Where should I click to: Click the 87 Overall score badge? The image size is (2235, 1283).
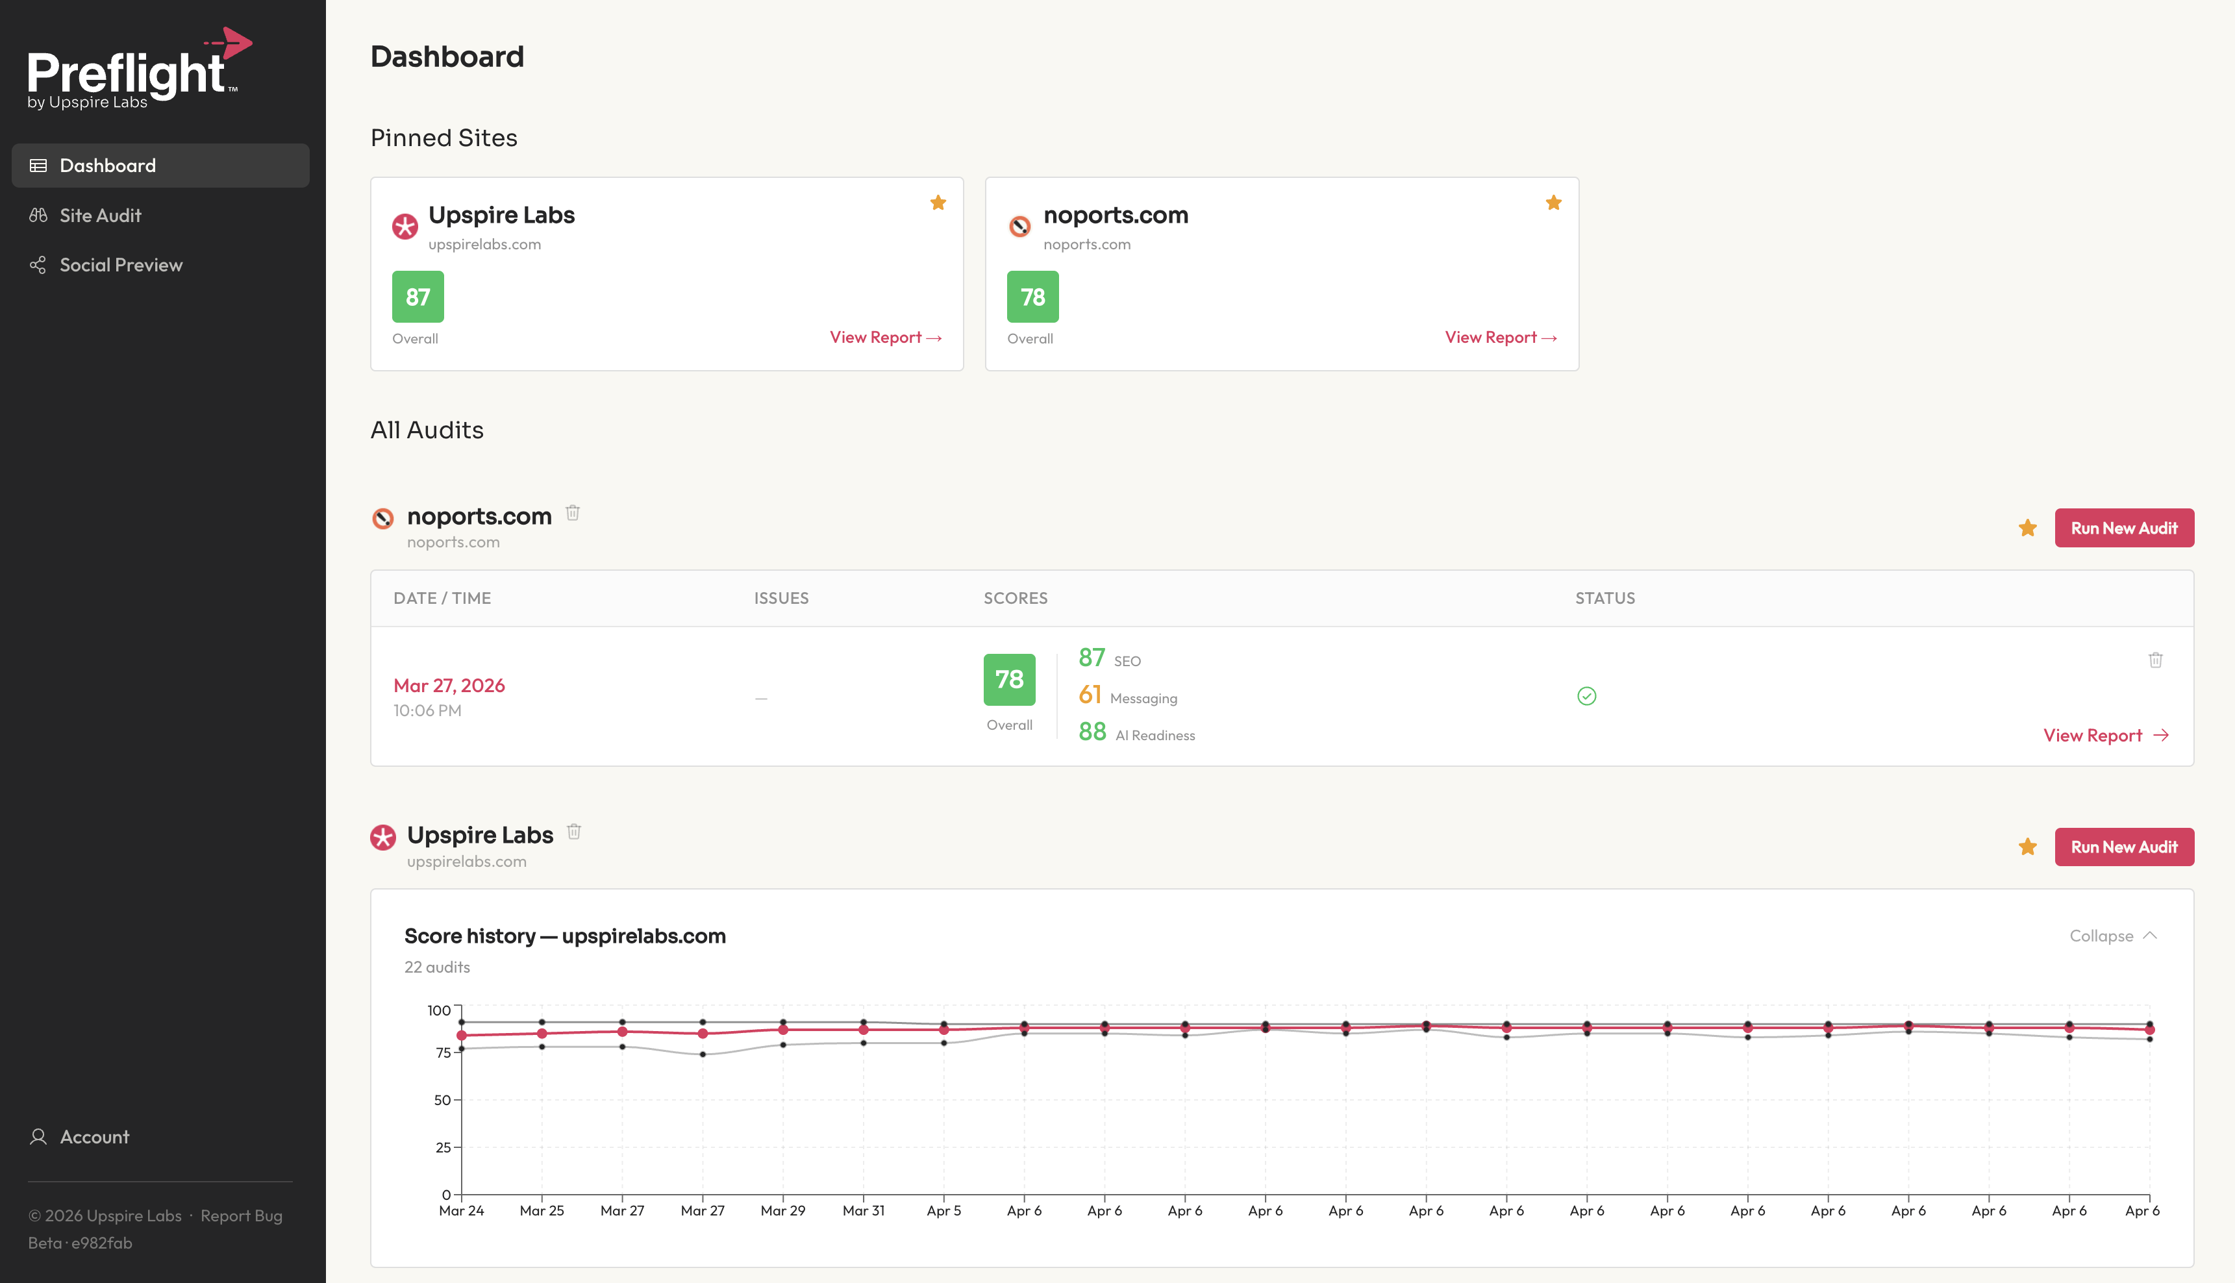(x=418, y=297)
